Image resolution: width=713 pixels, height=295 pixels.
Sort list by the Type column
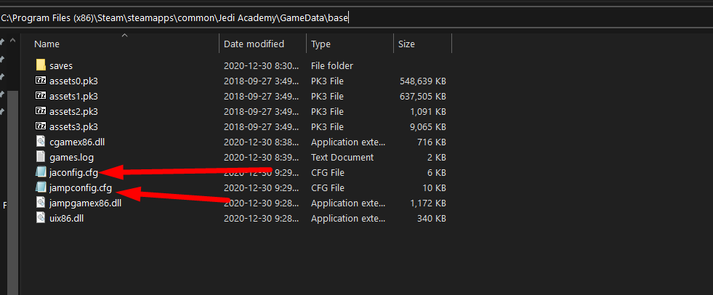[321, 44]
